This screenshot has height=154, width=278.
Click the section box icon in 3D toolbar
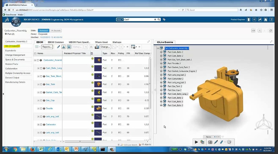229,142
